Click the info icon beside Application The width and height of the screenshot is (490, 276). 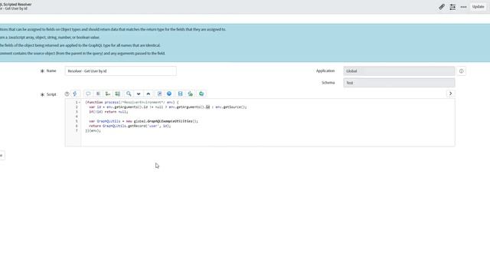[x=461, y=71]
